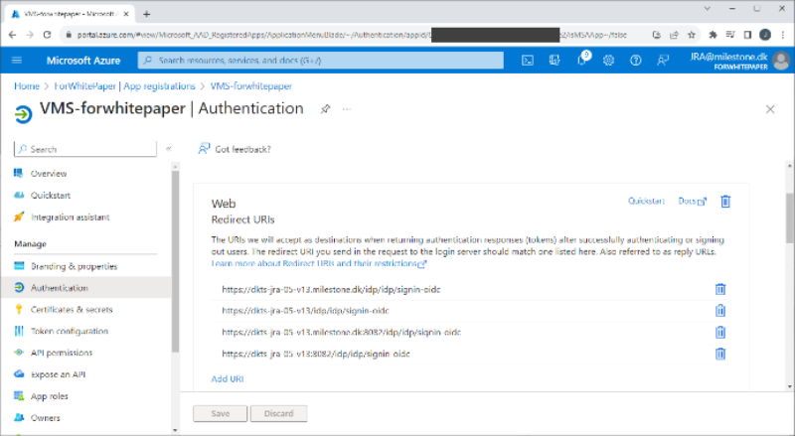Screen dimensions: 795x436
Task: Collapse the left navigation menu
Action: (169, 149)
